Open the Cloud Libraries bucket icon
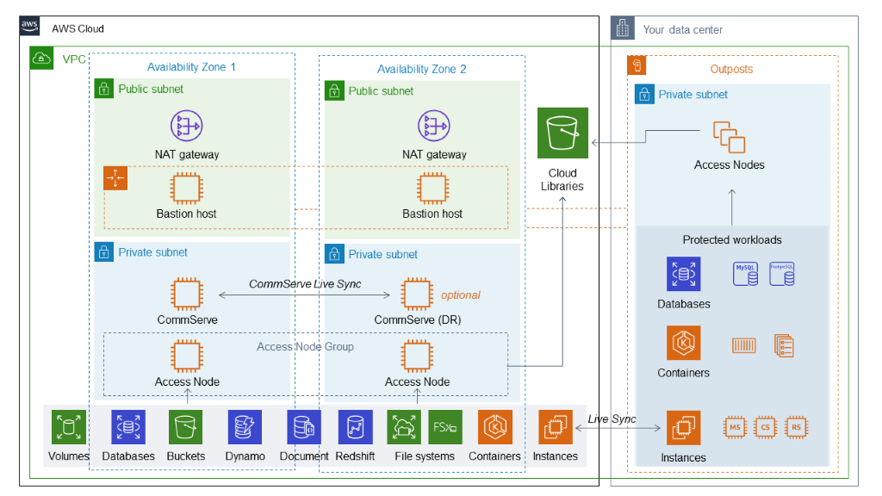The height and width of the screenshot is (496, 882). 562,133
